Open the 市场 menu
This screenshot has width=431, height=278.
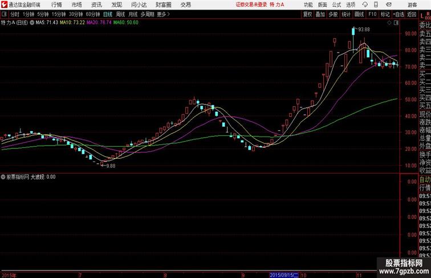click(76, 5)
